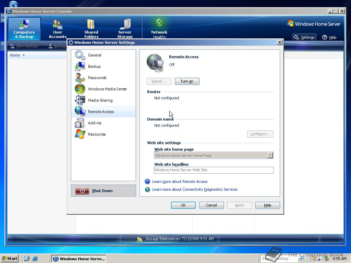The image size is (351, 263).
Task: Click the Apply button
Action: point(239,205)
